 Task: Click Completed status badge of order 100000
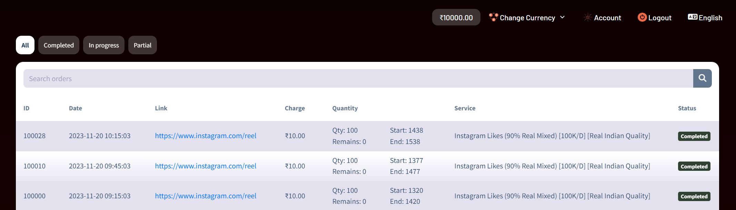[694, 196]
